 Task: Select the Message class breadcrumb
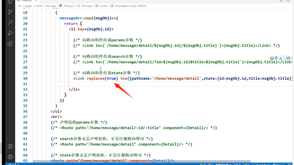click(87, 6)
